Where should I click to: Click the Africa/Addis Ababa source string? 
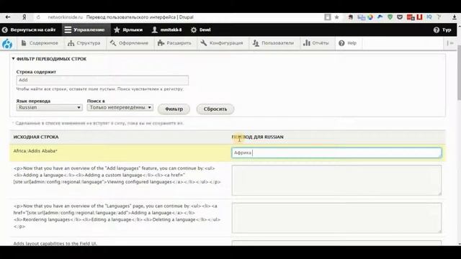point(35,151)
